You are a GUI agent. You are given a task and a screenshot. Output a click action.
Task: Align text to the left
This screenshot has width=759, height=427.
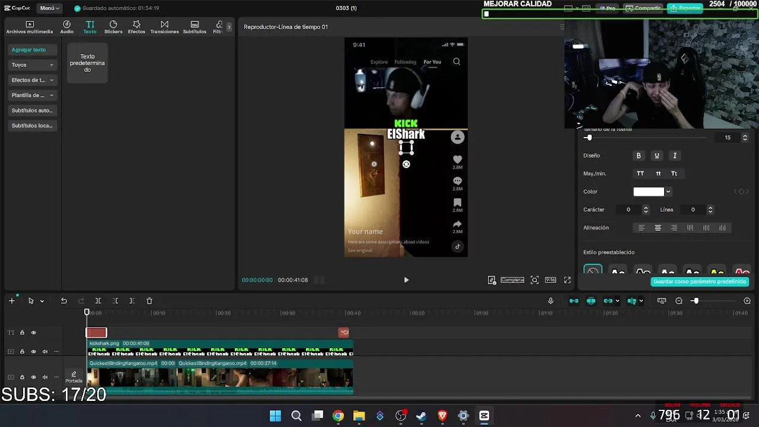pos(641,228)
